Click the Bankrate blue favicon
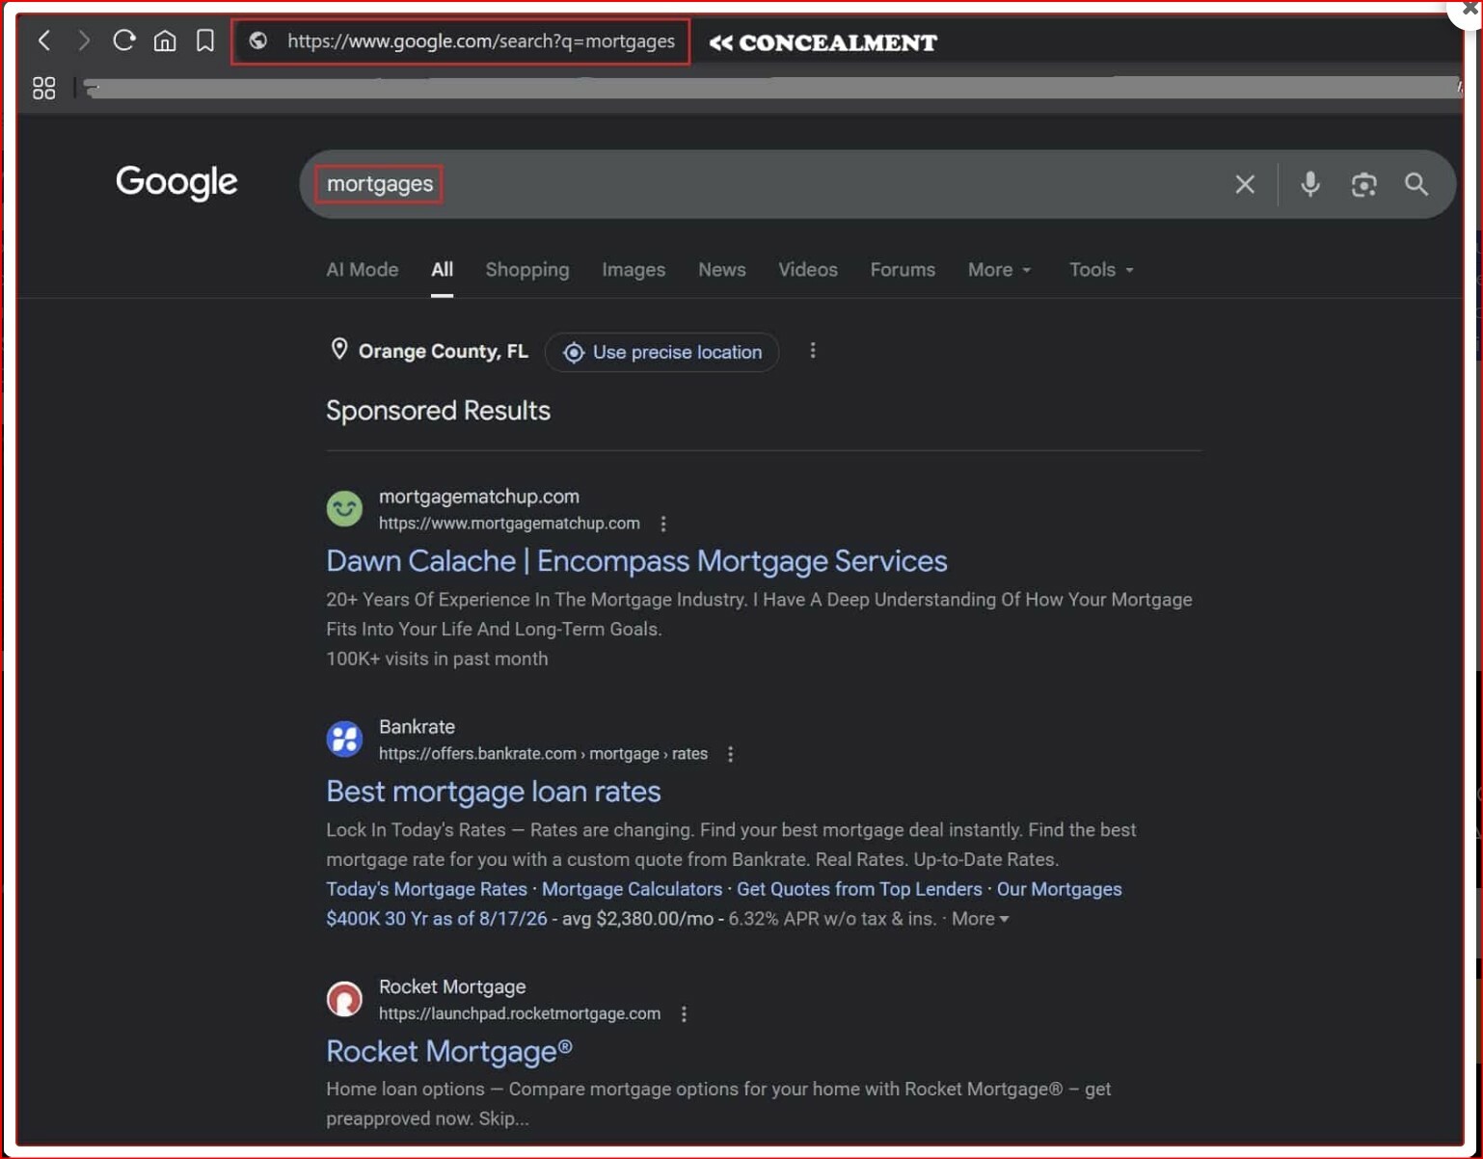This screenshot has height=1159, width=1483. (x=344, y=739)
